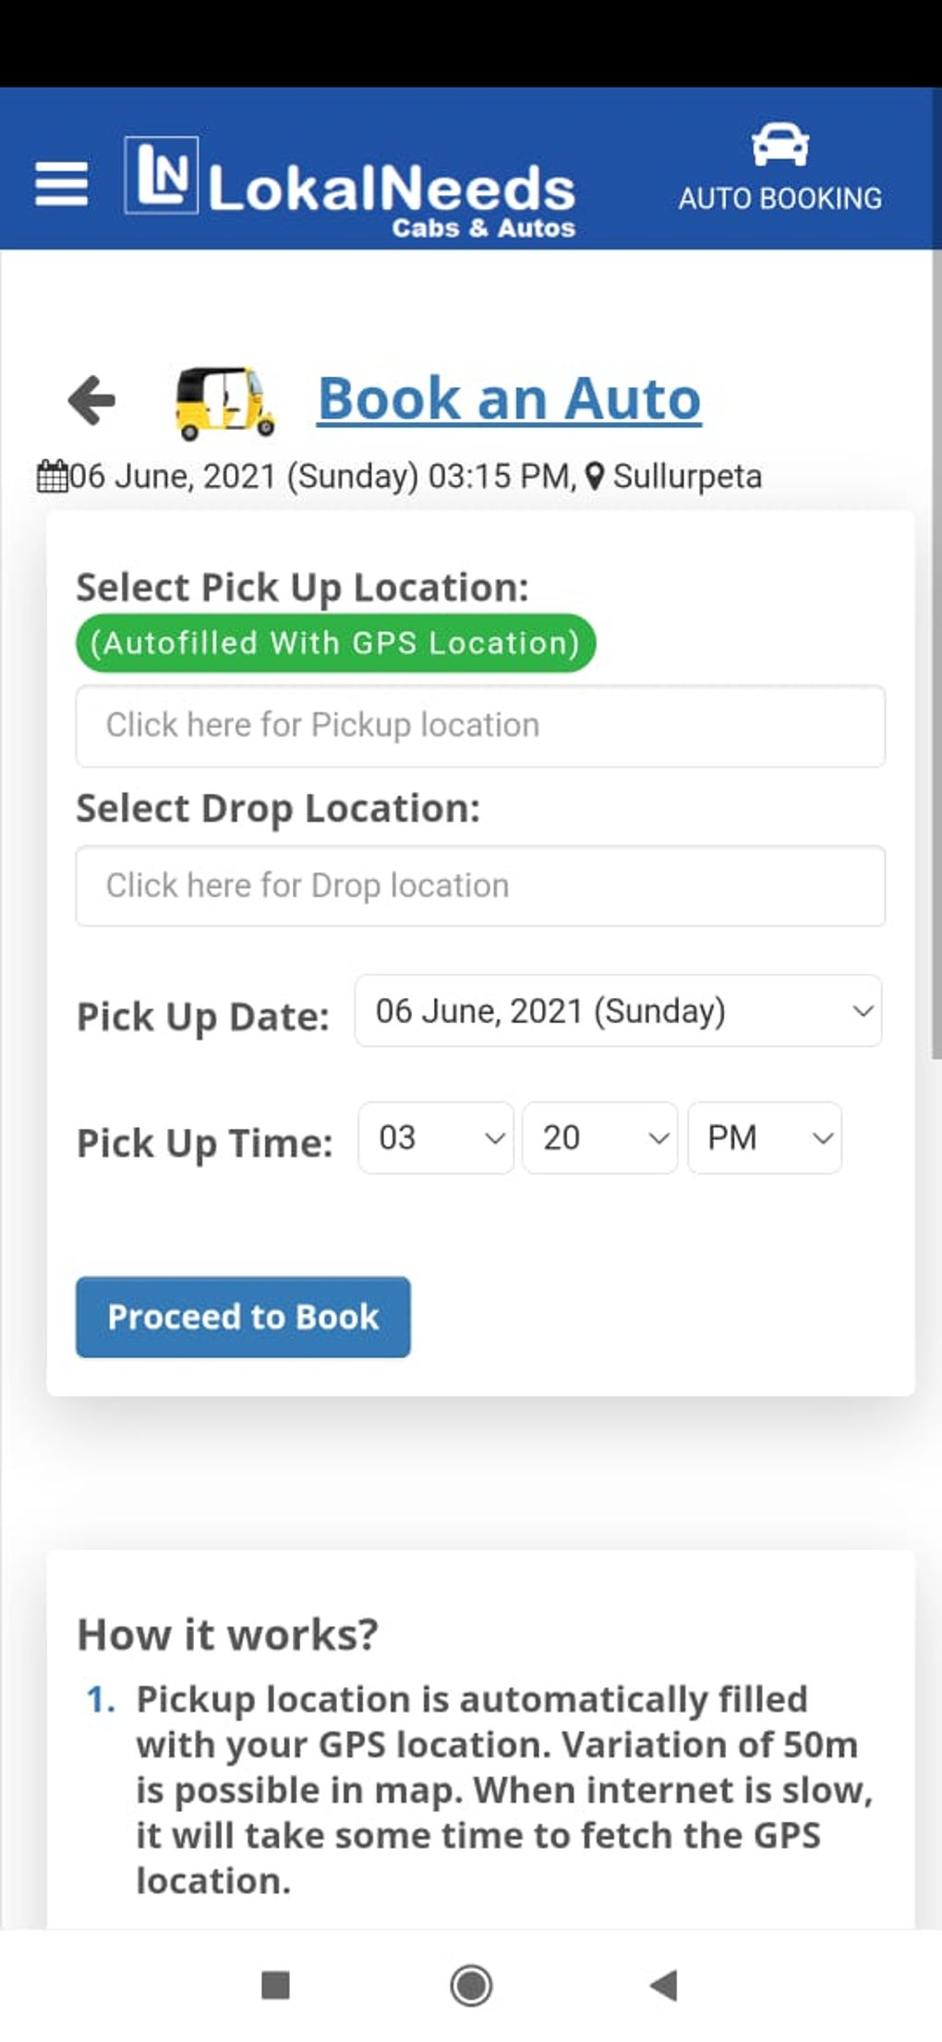
Task: Open the AUTO BOOKING menu item
Action: [780, 199]
